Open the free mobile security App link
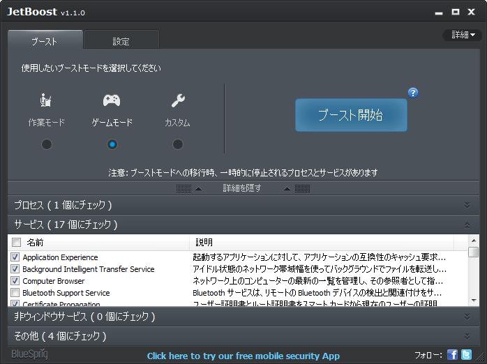Viewport: 487px width, 364px height. click(x=244, y=356)
